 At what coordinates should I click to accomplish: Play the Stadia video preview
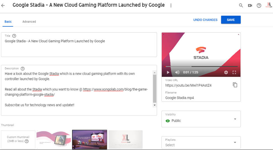click(168, 72)
